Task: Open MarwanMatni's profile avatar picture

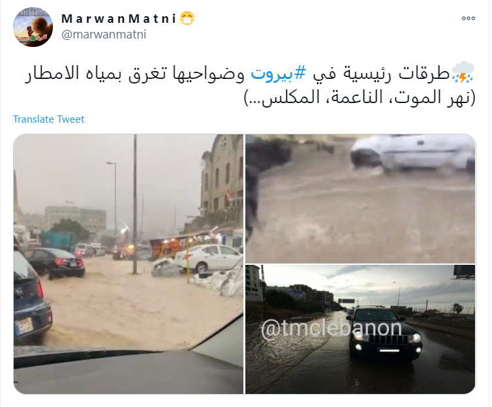Action: [33, 27]
